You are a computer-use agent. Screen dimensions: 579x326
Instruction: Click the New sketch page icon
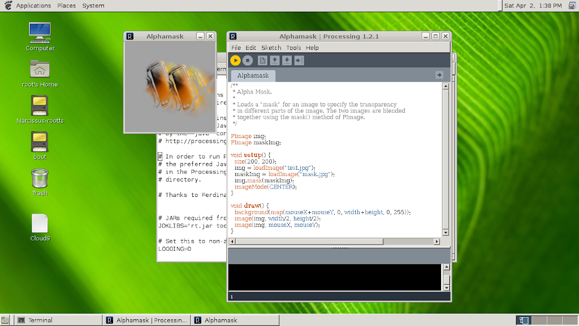263,61
